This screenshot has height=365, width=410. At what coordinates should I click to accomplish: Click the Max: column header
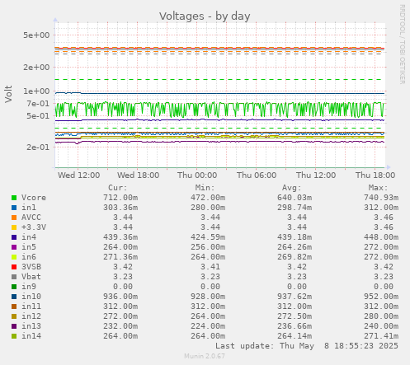379,188
